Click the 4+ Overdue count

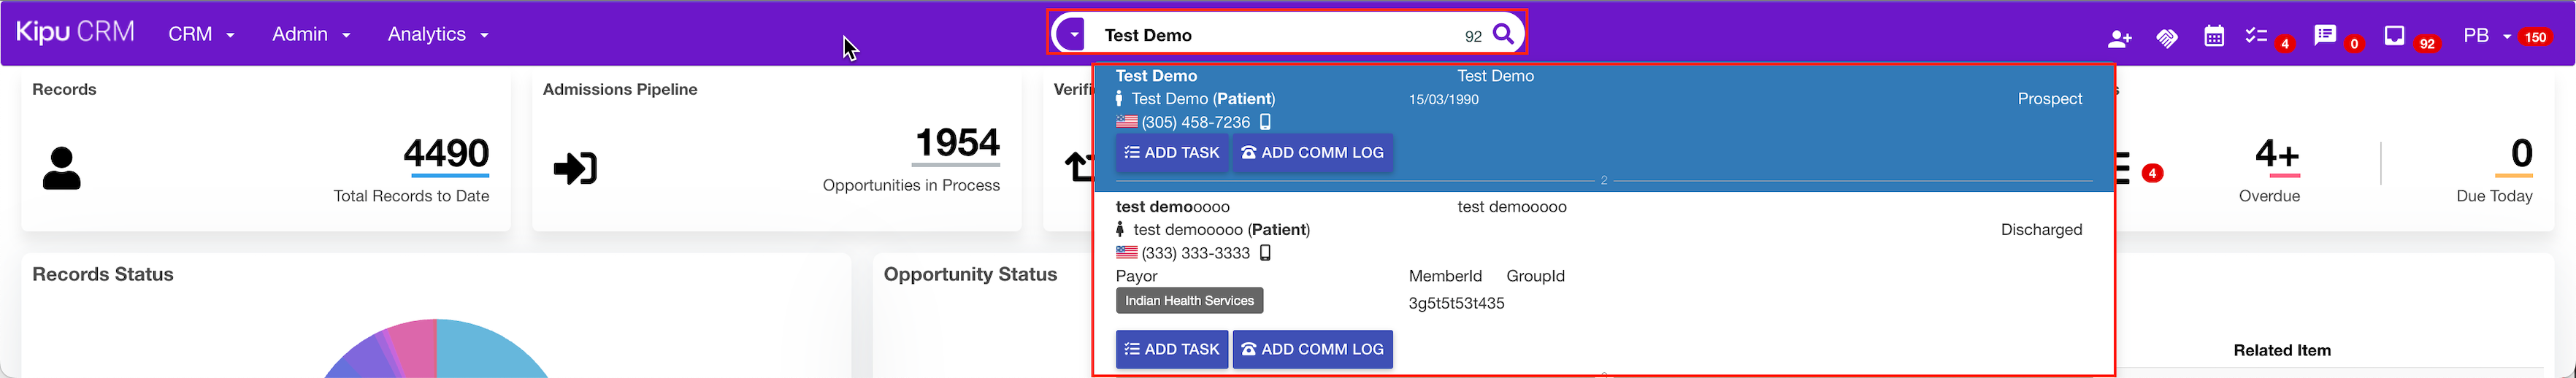(2277, 154)
